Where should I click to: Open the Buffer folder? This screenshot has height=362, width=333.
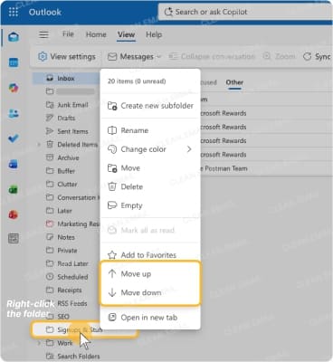click(66, 171)
